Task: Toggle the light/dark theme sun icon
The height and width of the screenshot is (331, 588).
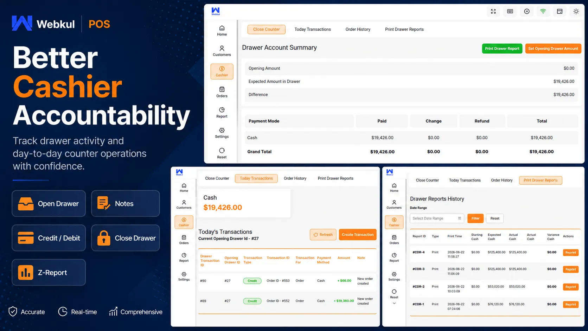Action: (x=576, y=11)
